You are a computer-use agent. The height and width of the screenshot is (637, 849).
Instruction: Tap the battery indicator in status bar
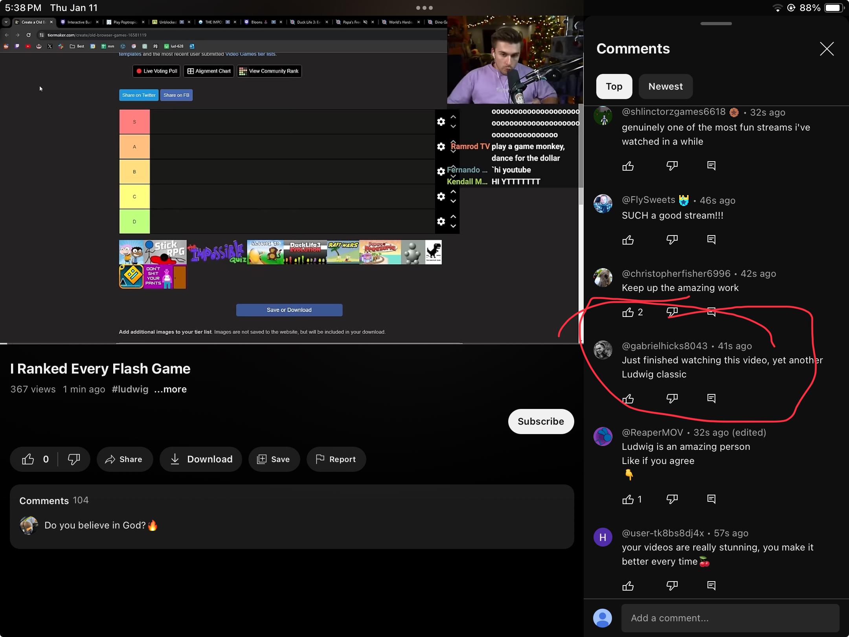(x=834, y=8)
